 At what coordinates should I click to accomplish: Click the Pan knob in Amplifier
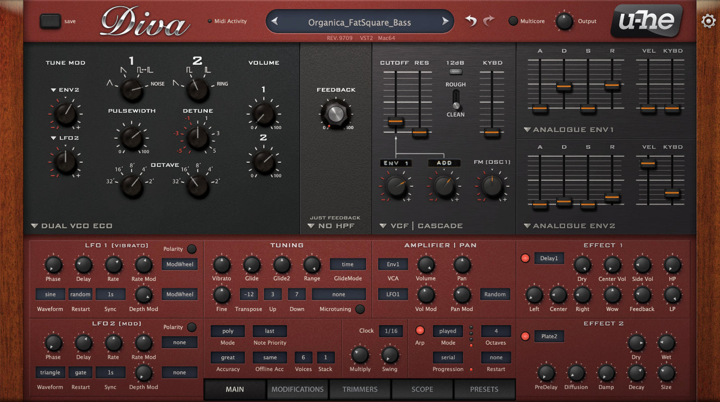pyautogui.click(x=462, y=265)
